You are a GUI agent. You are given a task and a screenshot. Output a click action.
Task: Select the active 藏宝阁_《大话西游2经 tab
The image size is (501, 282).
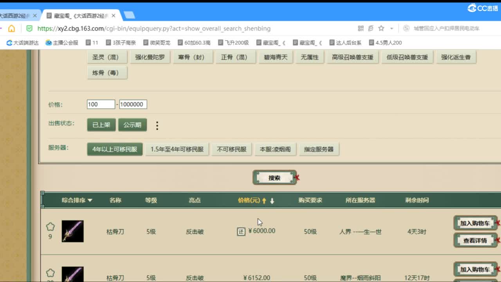tap(80, 16)
